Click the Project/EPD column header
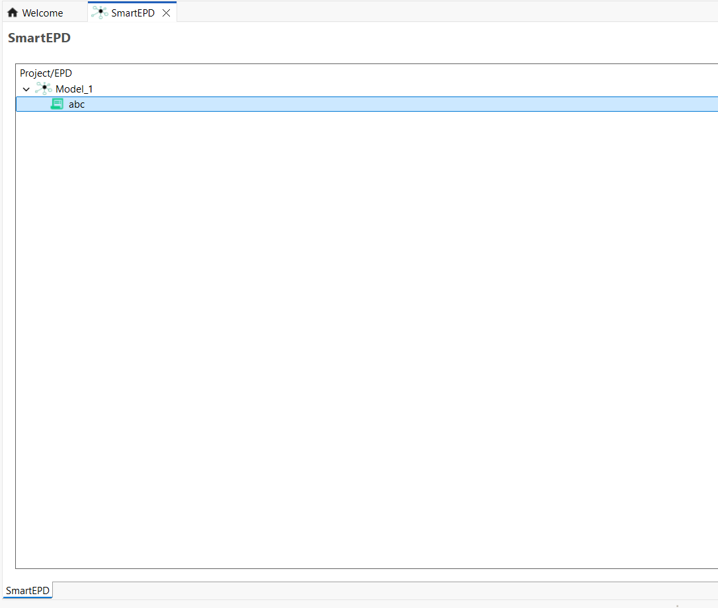This screenshot has width=718, height=608. click(x=46, y=73)
